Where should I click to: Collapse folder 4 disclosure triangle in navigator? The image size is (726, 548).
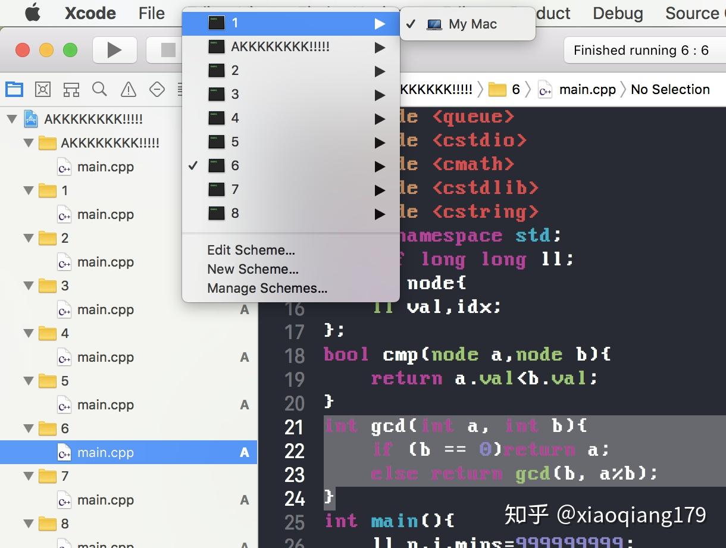pyautogui.click(x=28, y=333)
